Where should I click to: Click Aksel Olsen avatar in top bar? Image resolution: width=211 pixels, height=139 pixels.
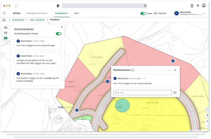pos(176,13)
